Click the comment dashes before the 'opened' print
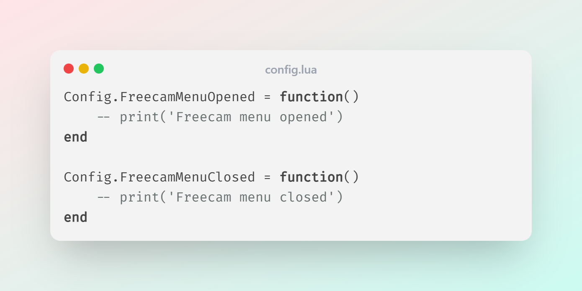This screenshot has height=291, width=582. (103, 117)
